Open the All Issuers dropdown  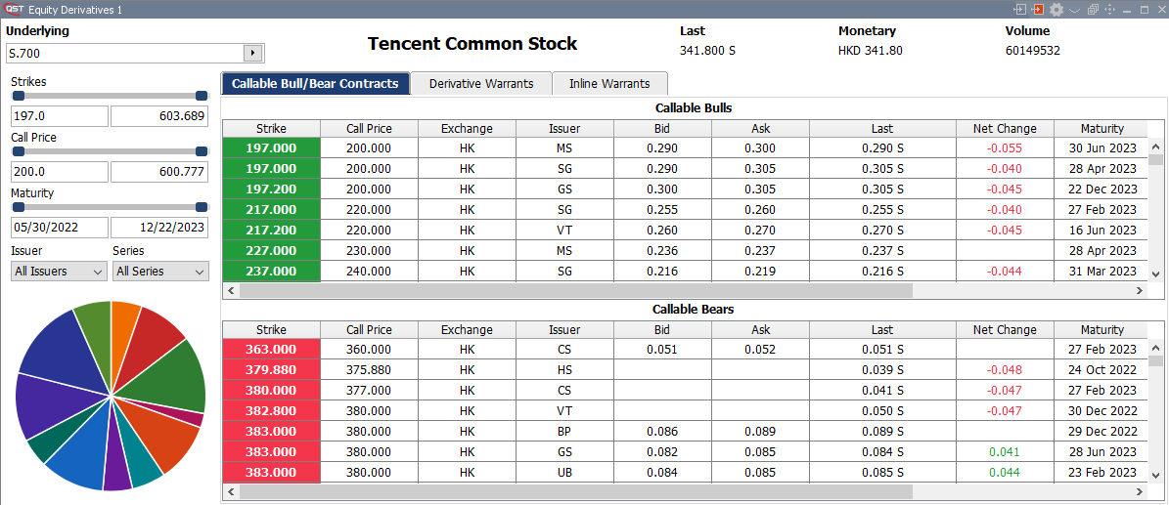tap(60, 272)
